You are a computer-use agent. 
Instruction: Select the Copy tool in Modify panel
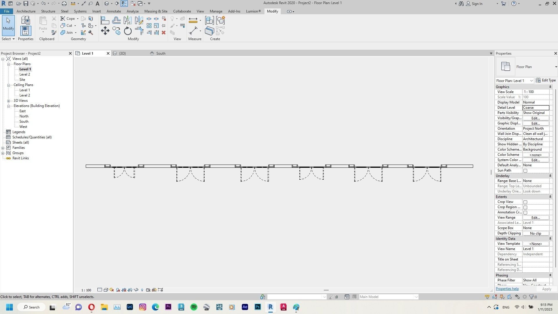pos(116,31)
